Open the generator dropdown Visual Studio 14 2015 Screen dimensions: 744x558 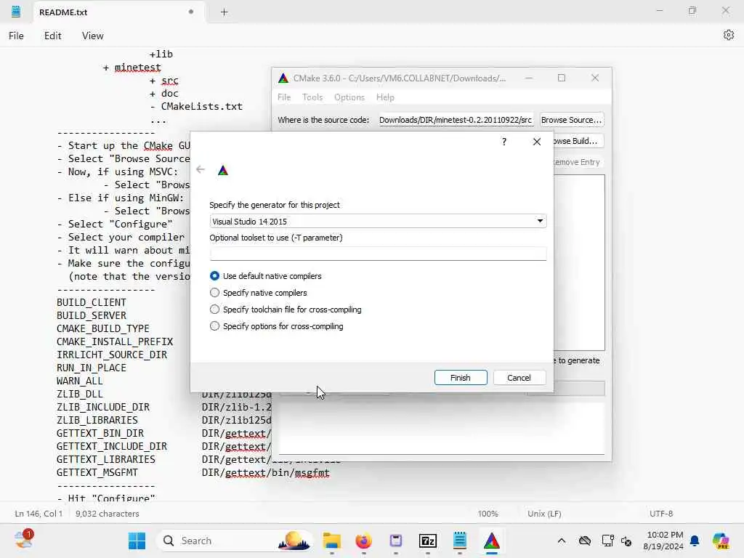pos(378,221)
